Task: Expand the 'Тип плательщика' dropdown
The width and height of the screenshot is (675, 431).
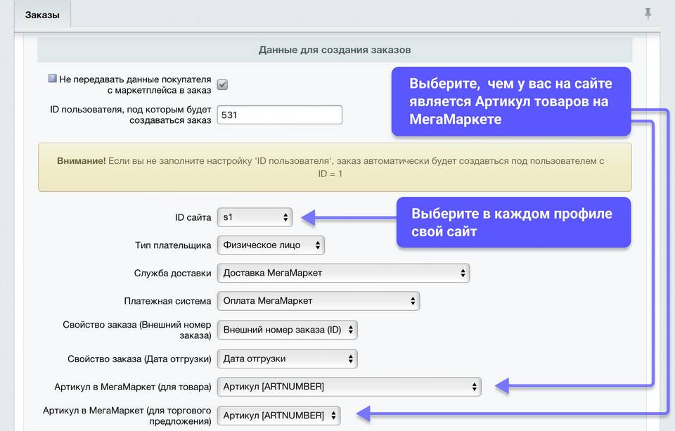Action: 271,245
